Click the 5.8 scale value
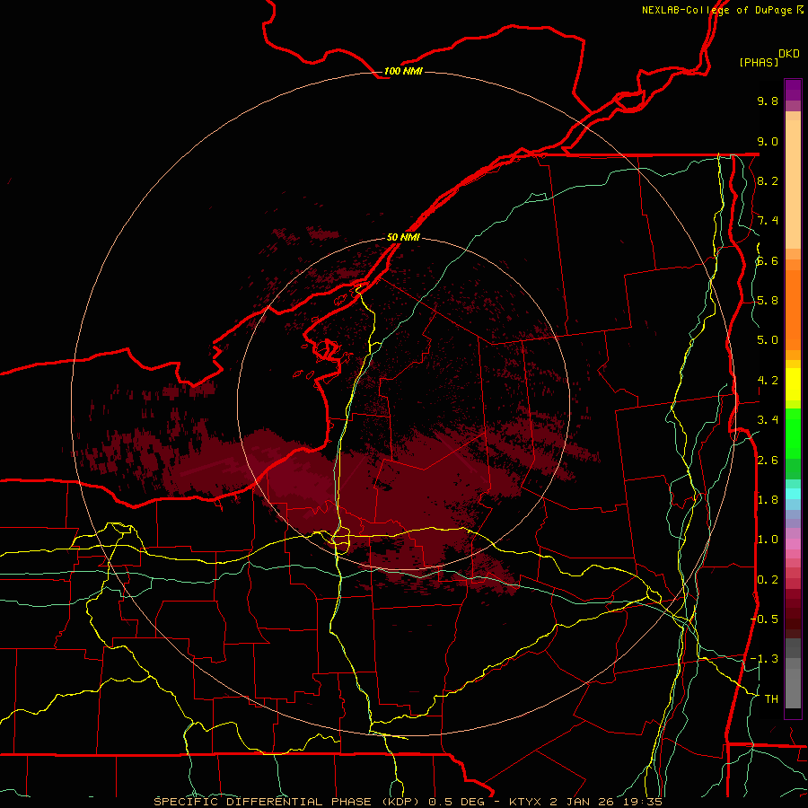Image resolution: width=808 pixels, height=808 pixels. [768, 301]
